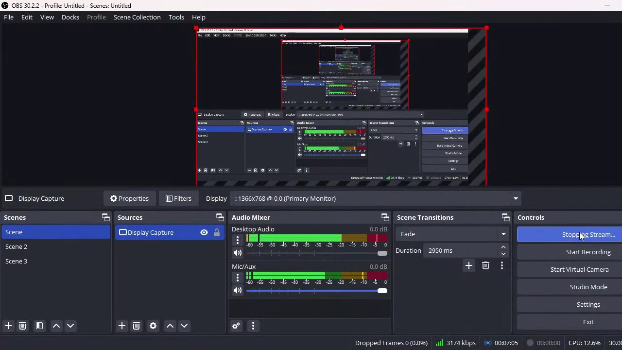Viewport: 622px width, 350px height.
Task: Minimize the OBS window
Action: click(x=607, y=5)
